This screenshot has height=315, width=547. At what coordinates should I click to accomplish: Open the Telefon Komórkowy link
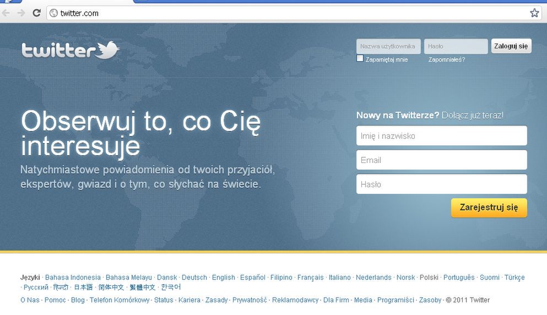(x=120, y=300)
